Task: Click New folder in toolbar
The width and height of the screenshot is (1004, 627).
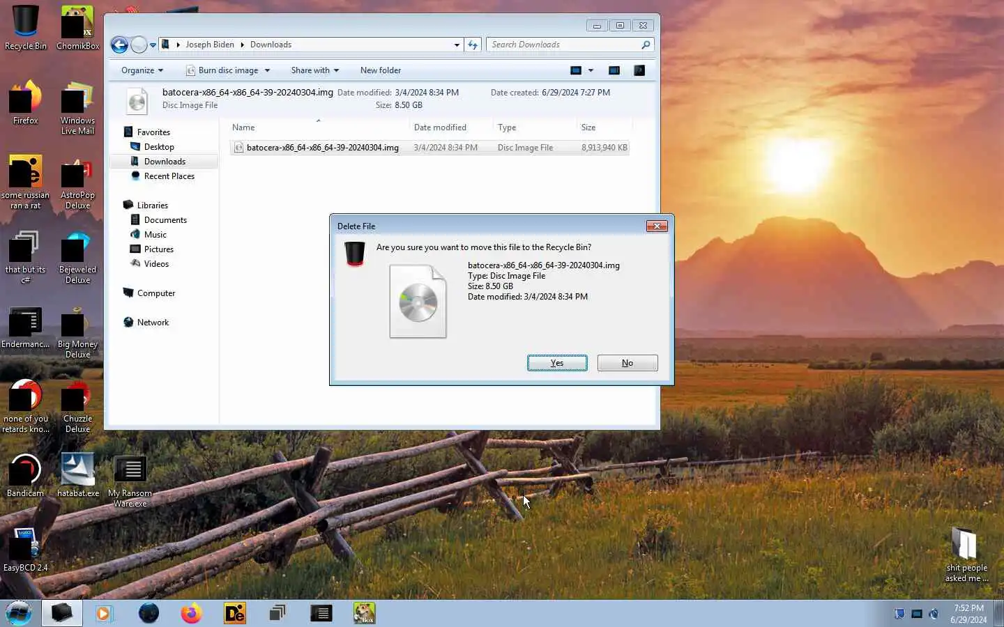Action: point(381,70)
